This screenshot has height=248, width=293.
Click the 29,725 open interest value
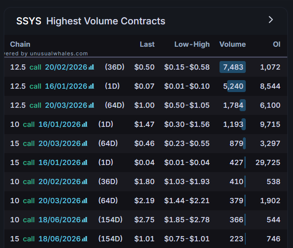tap(268, 162)
